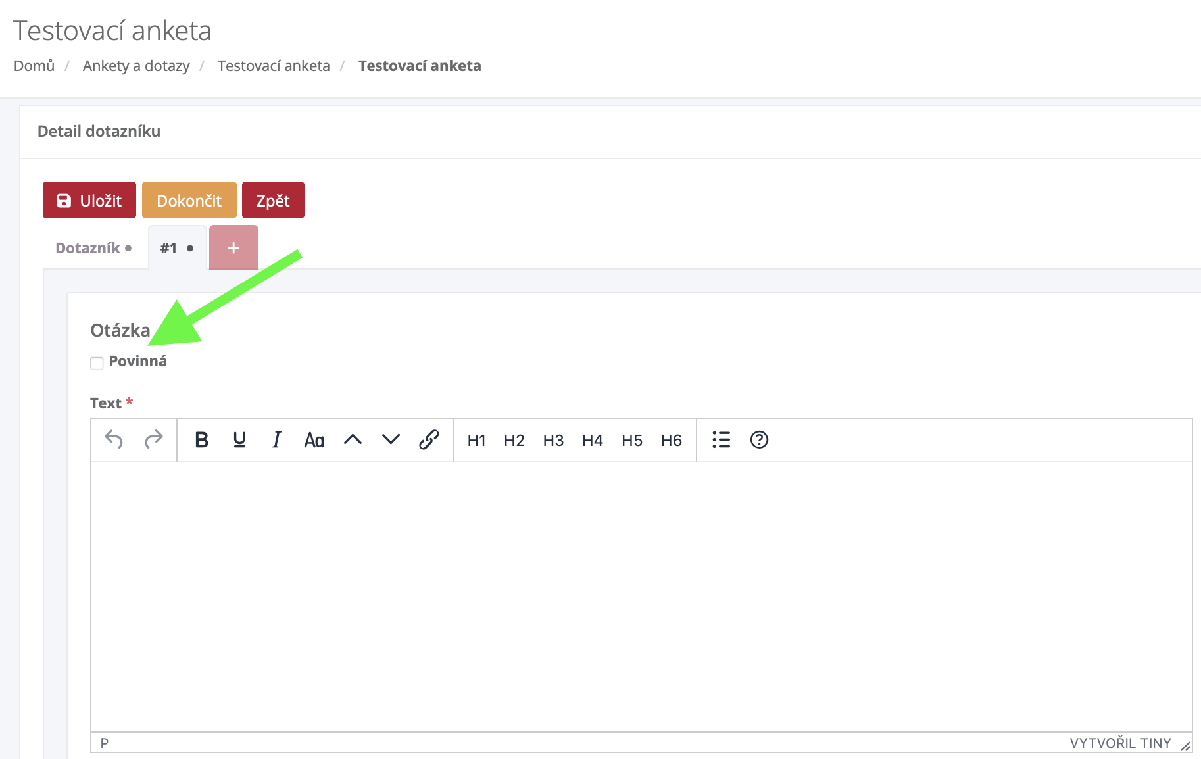Apply Heading 3 with H3
The image size is (1201, 759).
[553, 440]
